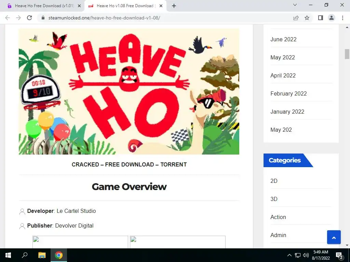Reload the current page

coord(29,18)
